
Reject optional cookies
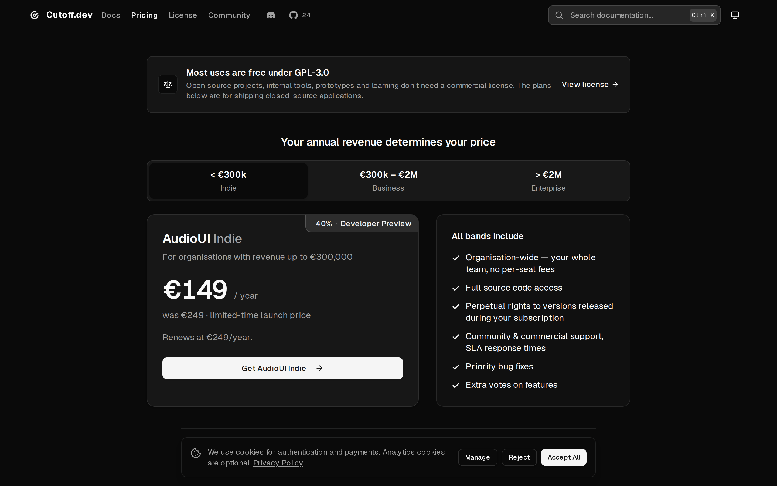point(519,457)
